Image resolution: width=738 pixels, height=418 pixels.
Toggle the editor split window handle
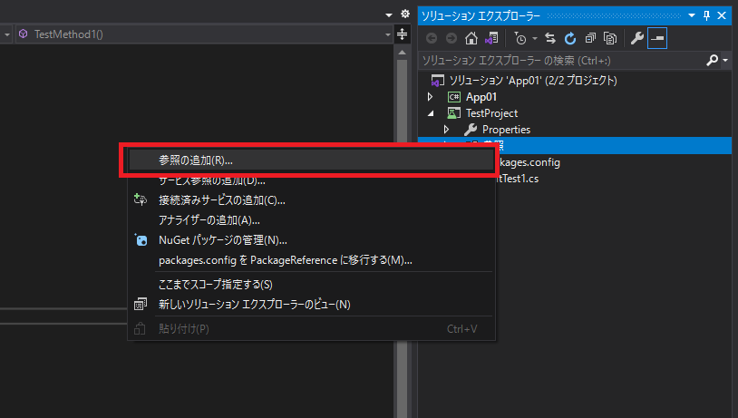click(x=403, y=34)
